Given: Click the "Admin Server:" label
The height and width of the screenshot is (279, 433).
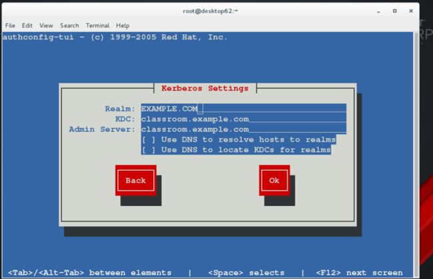Looking at the screenshot, I should pos(102,129).
